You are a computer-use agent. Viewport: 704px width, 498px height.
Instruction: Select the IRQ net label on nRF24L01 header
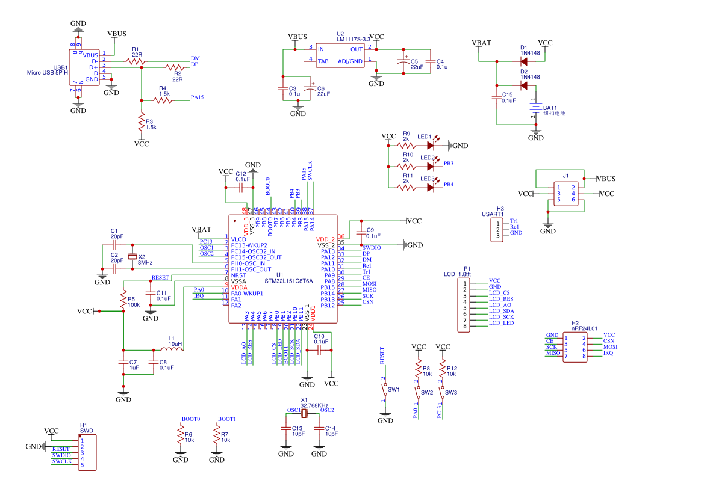coord(608,353)
